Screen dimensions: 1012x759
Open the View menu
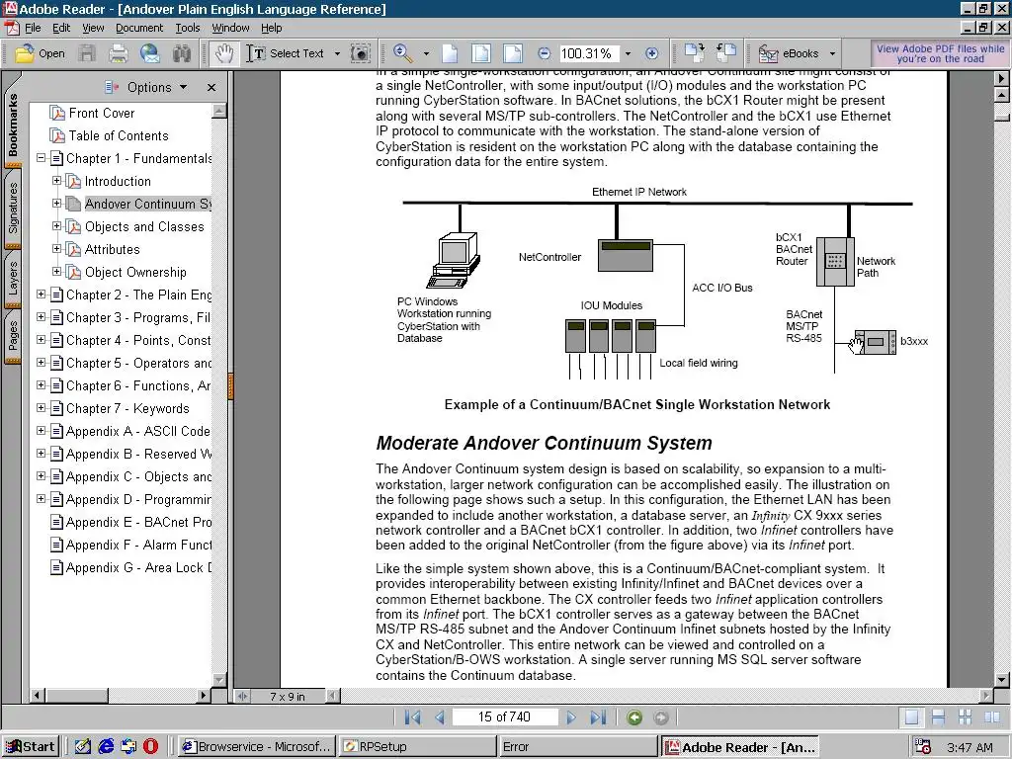[93, 28]
